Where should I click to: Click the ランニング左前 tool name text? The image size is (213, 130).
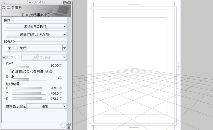[12, 7]
